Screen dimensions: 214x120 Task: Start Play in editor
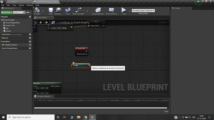click(124, 11)
